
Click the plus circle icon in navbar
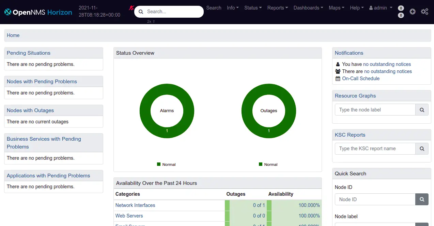pos(413,12)
